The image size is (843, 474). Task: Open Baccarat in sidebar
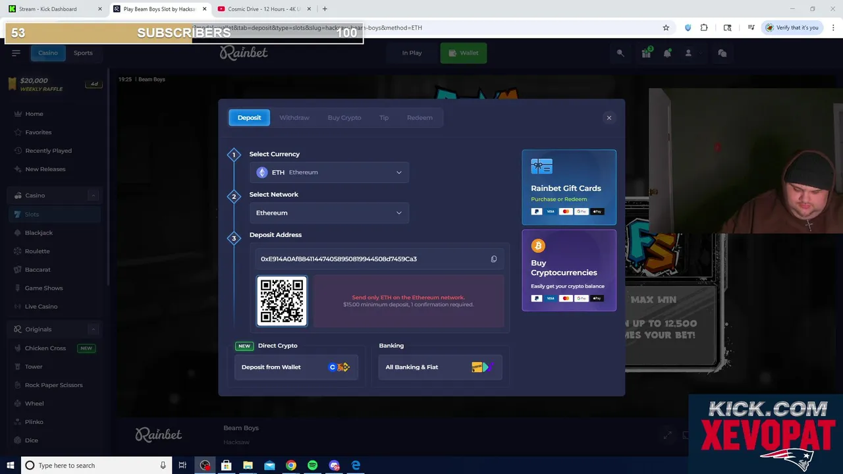coord(38,269)
